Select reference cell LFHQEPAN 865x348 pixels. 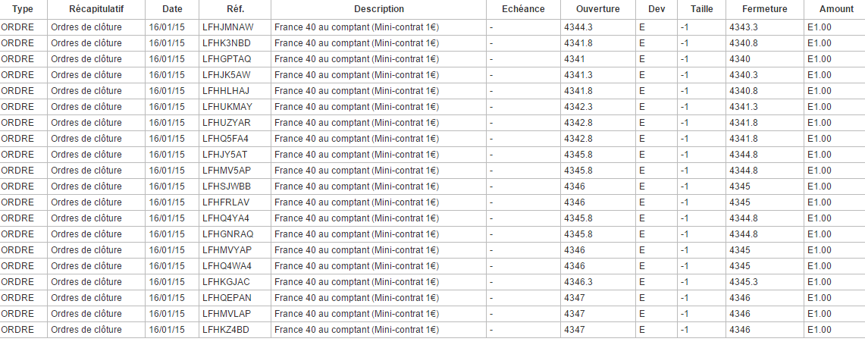coord(227,298)
